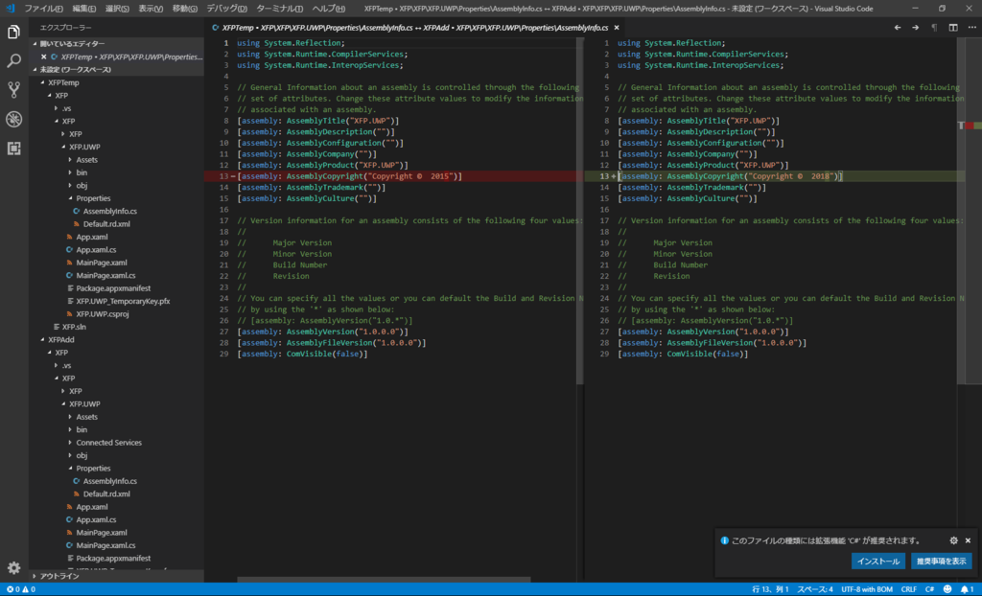Image resolution: width=982 pixels, height=596 pixels.
Task: Collapse the 開いているエディター section
Action: coord(118,44)
